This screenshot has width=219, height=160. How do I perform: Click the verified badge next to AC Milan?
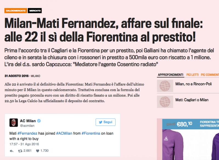[39, 121]
